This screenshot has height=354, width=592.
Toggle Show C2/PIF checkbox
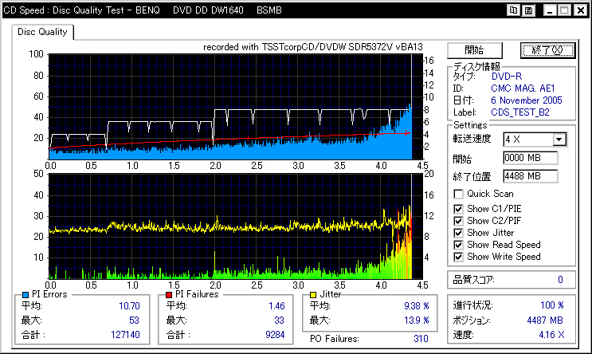[458, 221]
